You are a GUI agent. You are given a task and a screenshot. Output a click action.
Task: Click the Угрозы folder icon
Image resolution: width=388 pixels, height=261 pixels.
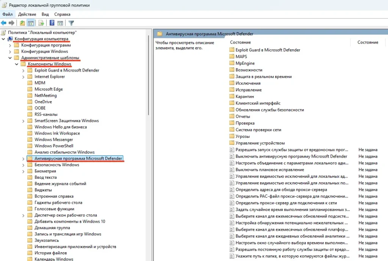pyautogui.click(x=232, y=136)
